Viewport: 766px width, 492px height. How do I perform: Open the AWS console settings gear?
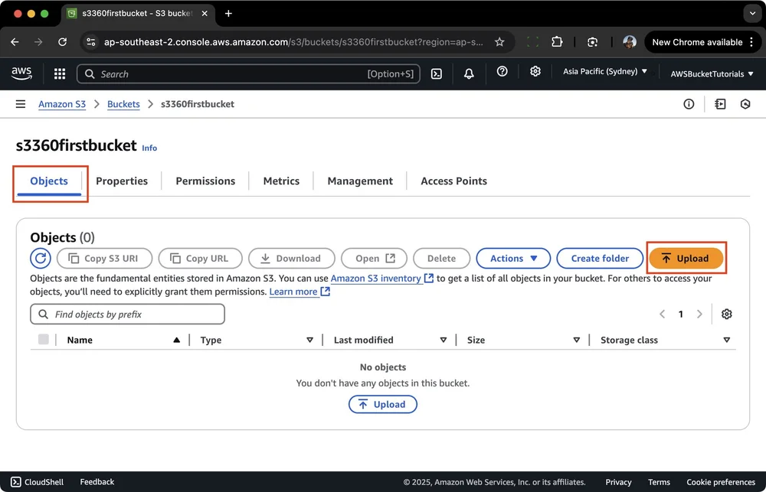tap(535, 71)
